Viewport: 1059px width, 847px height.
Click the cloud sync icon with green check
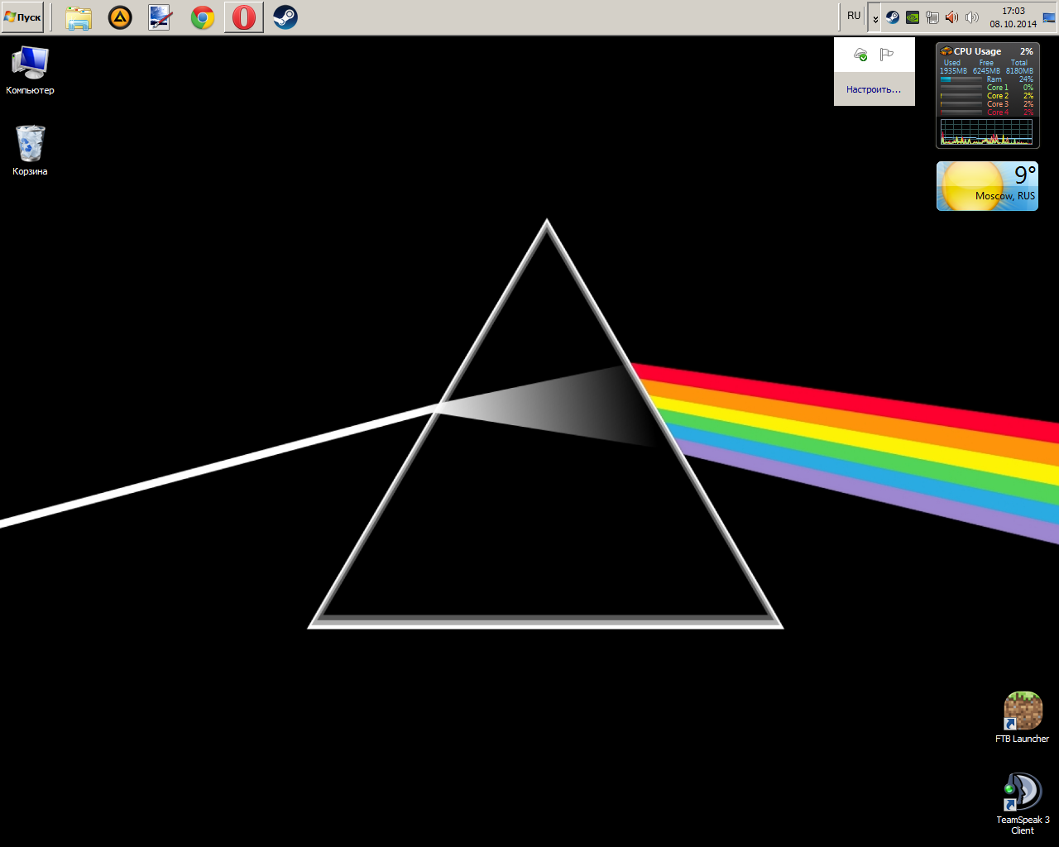point(861,55)
